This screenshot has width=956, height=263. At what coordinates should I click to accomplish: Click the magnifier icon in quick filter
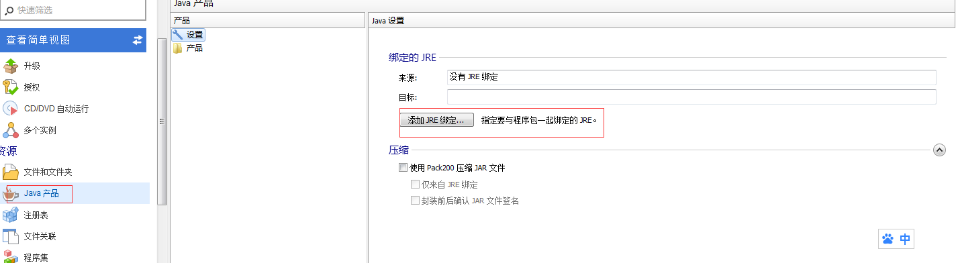tap(9, 10)
